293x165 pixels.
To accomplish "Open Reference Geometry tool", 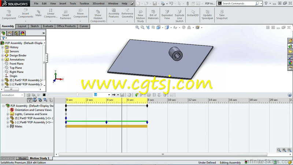I will 127,14.
